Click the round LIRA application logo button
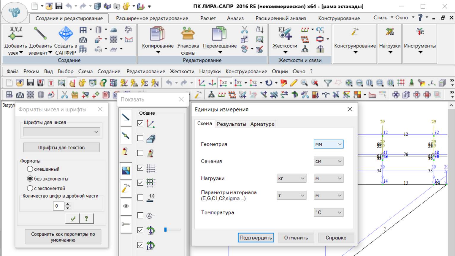The image size is (455, 256). click(x=15, y=12)
